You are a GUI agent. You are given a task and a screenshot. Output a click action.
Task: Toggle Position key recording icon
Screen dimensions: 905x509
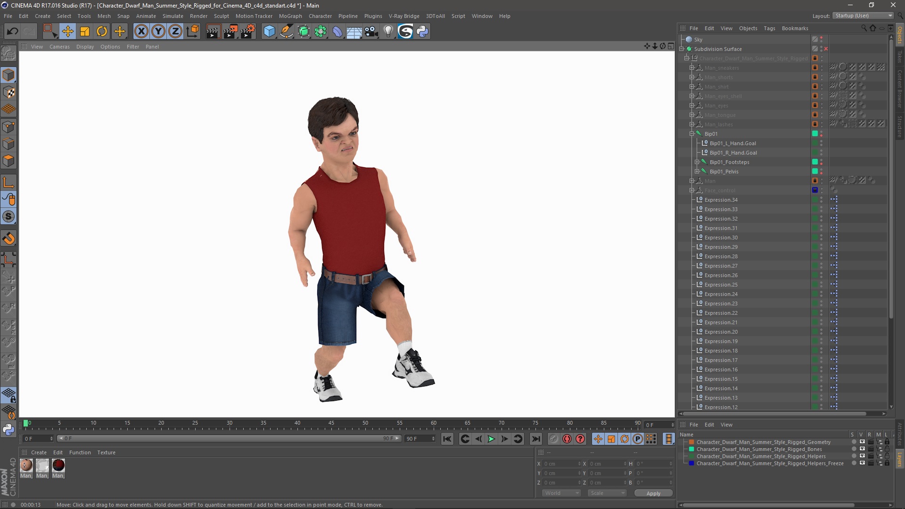pos(598,439)
